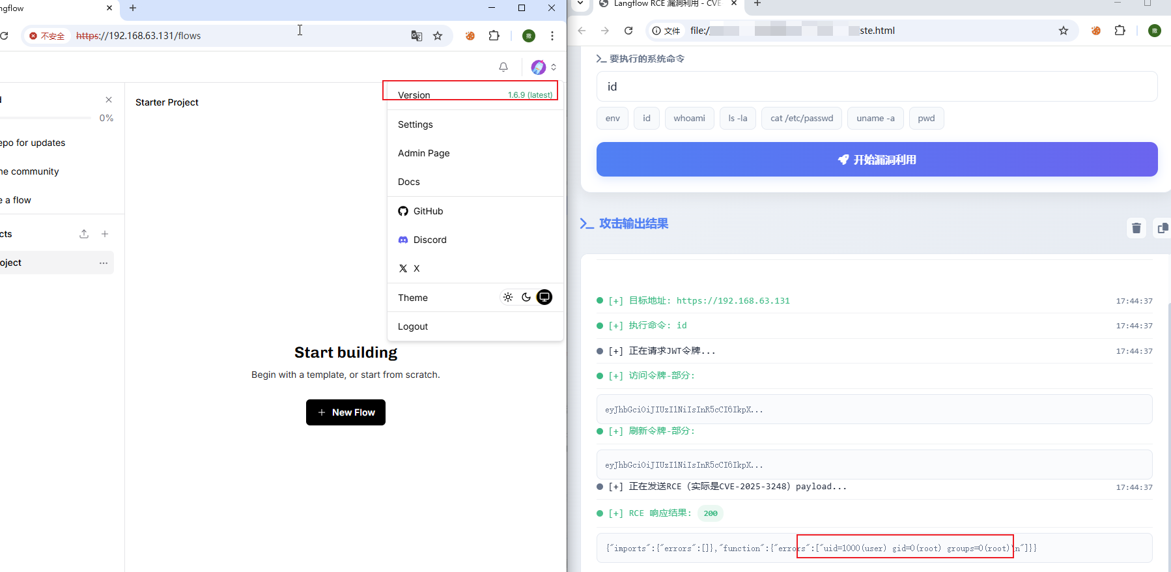Select the whoami preset command chip
1171x572 pixels.
pyautogui.click(x=690, y=119)
